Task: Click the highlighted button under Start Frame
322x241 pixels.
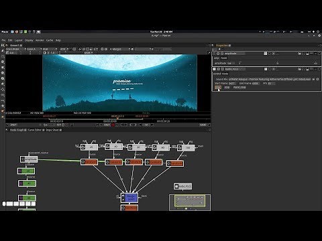Action: (x=218, y=88)
